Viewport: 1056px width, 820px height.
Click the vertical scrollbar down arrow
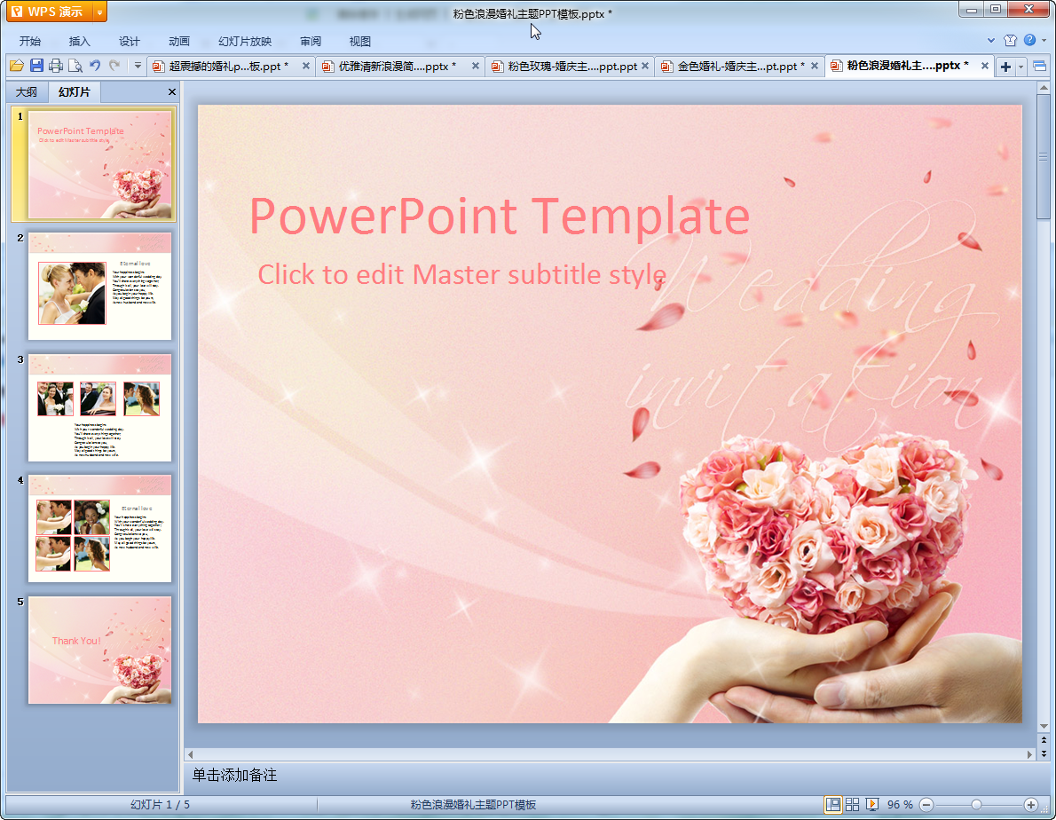[x=1044, y=727]
